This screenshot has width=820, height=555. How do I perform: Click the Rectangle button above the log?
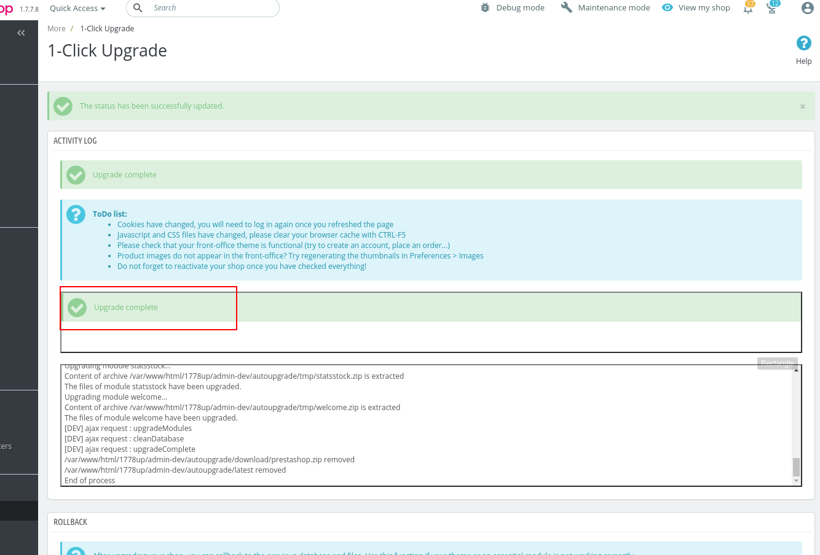(x=777, y=363)
